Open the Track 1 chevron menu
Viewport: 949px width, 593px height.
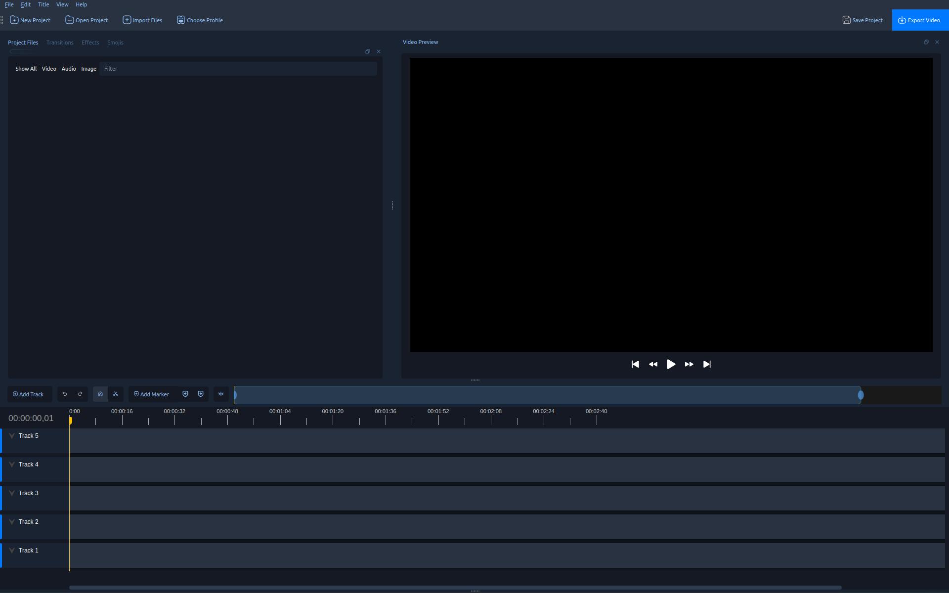pos(12,551)
